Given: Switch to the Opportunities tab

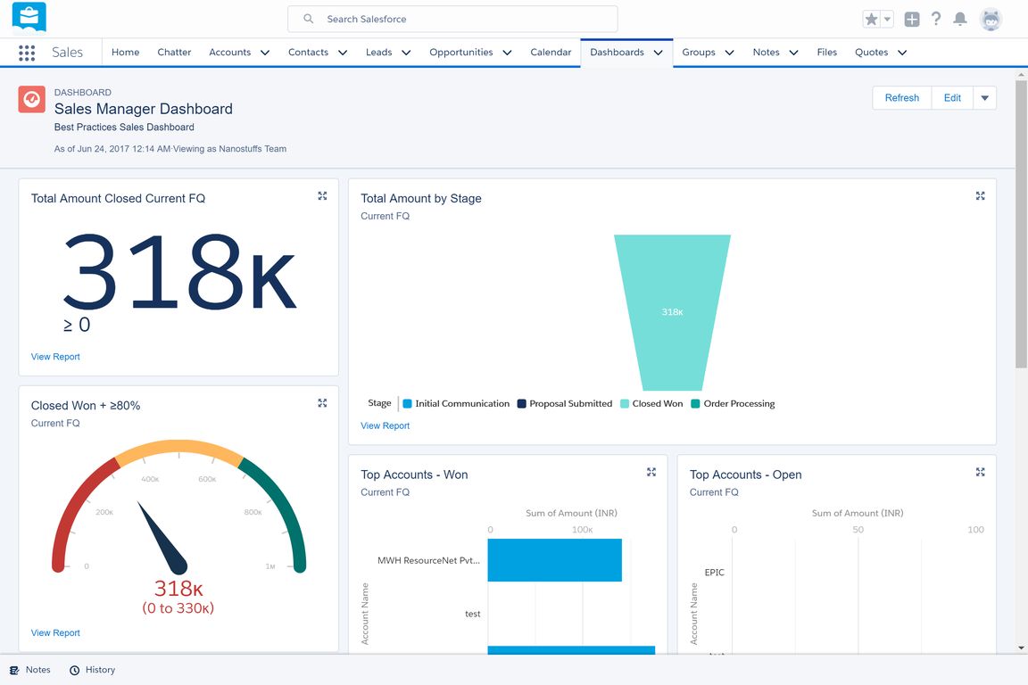Looking at the screenshot, I should 460,53.
